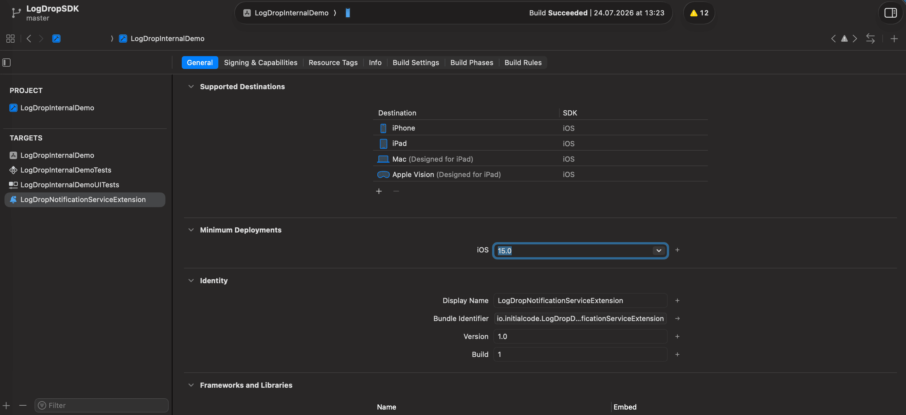Hide the project and targets list sidebar
The height and width of the screenshot is (415, 906).
click(7, 63)
